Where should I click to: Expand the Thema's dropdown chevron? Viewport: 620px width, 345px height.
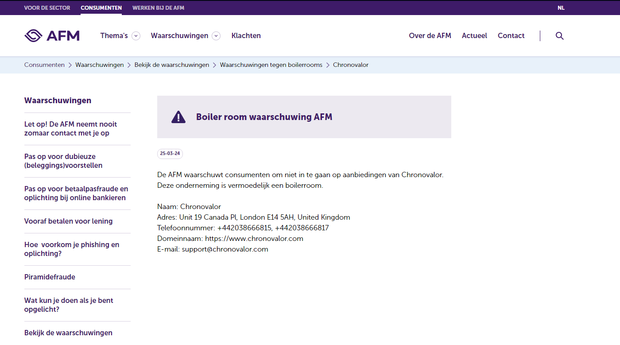[x=136, y=36]
